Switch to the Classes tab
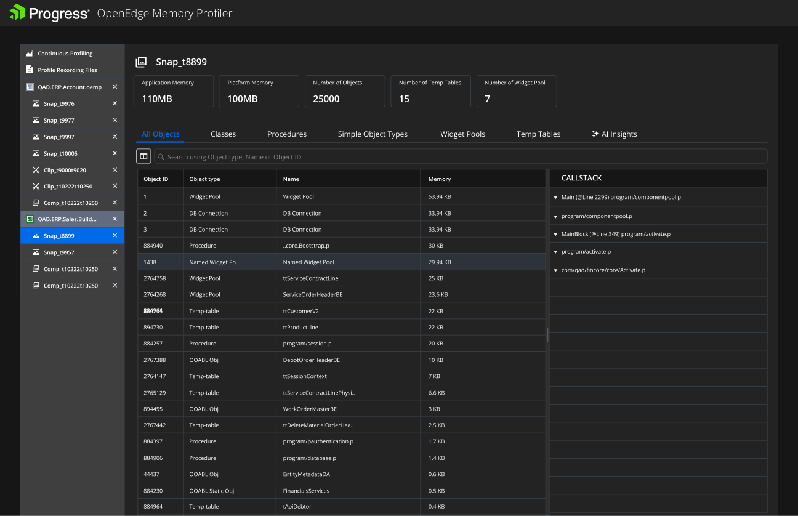The height and width of the screenshot is (516, 798). click(x=223, y=134)
